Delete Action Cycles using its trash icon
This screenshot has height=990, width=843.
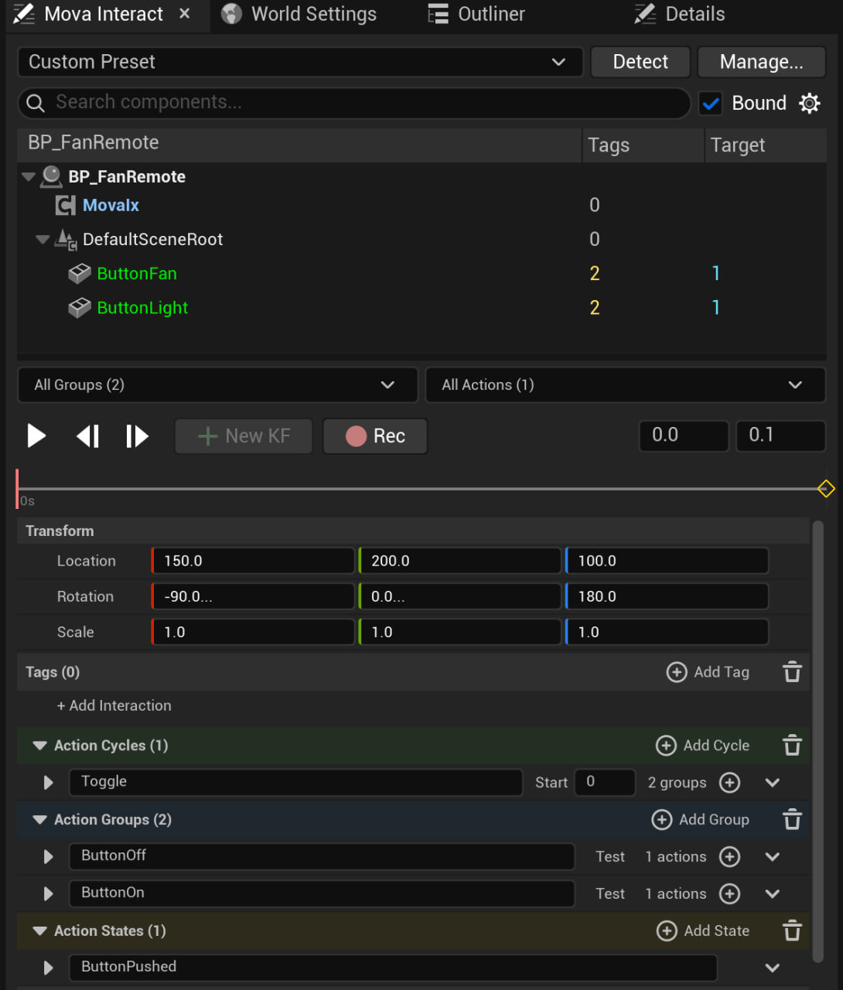coord(792,745)
